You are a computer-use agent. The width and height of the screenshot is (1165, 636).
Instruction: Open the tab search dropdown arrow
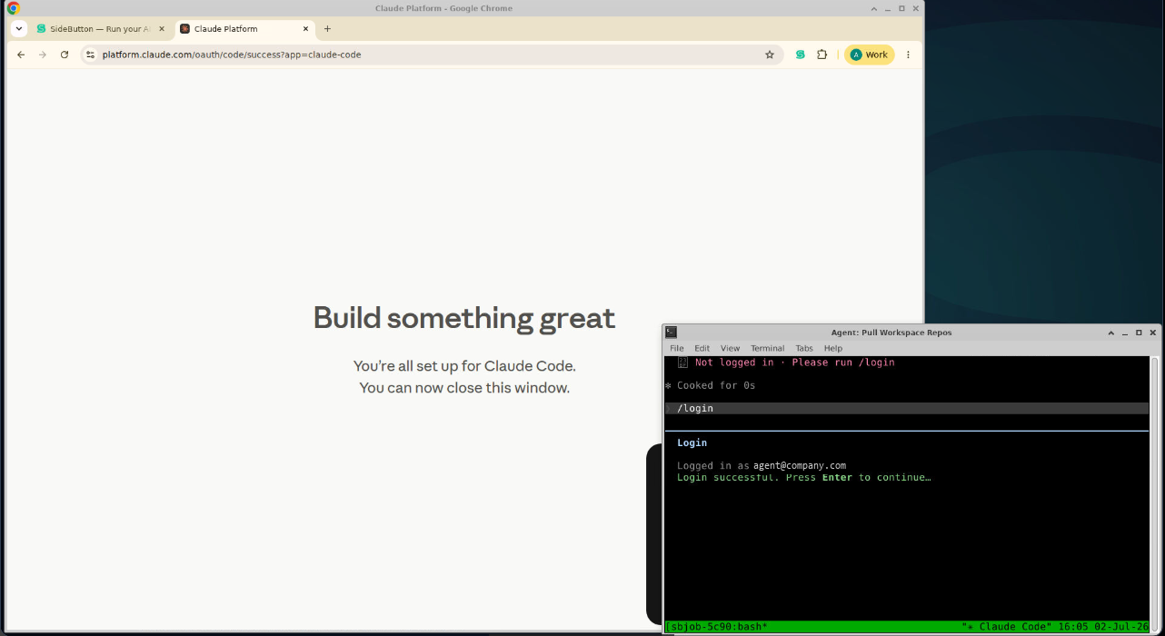tap(19, 29)
